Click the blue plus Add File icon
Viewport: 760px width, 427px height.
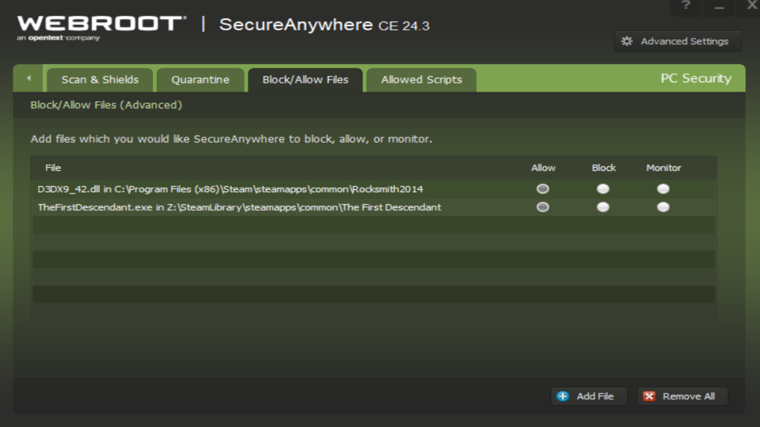pyautogui.click(x=562, y=396)
